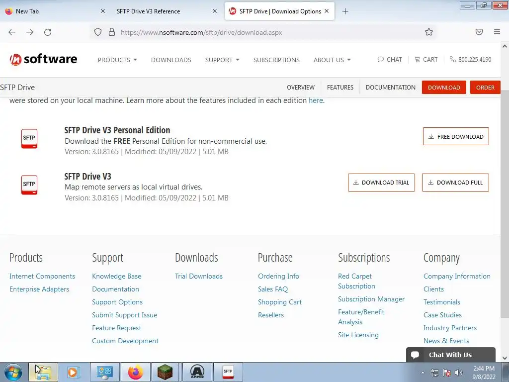Expand the PRODUCTS dropdown menu

[x=117, y=60]
